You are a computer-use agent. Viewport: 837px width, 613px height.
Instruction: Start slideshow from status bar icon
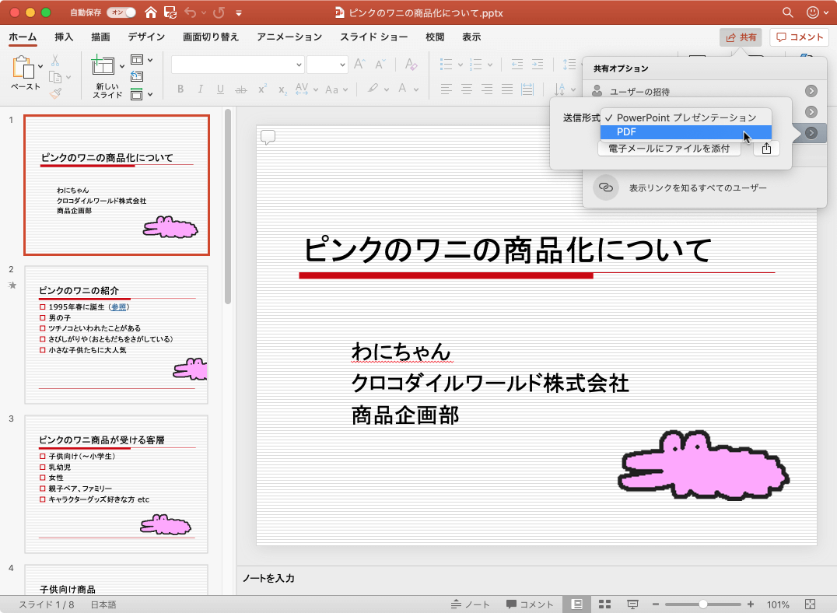[x=632, y=604]
